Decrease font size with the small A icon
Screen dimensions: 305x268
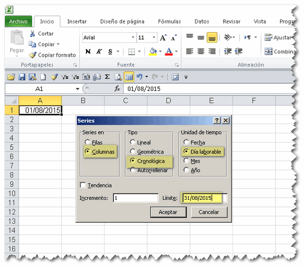(174, 38)
